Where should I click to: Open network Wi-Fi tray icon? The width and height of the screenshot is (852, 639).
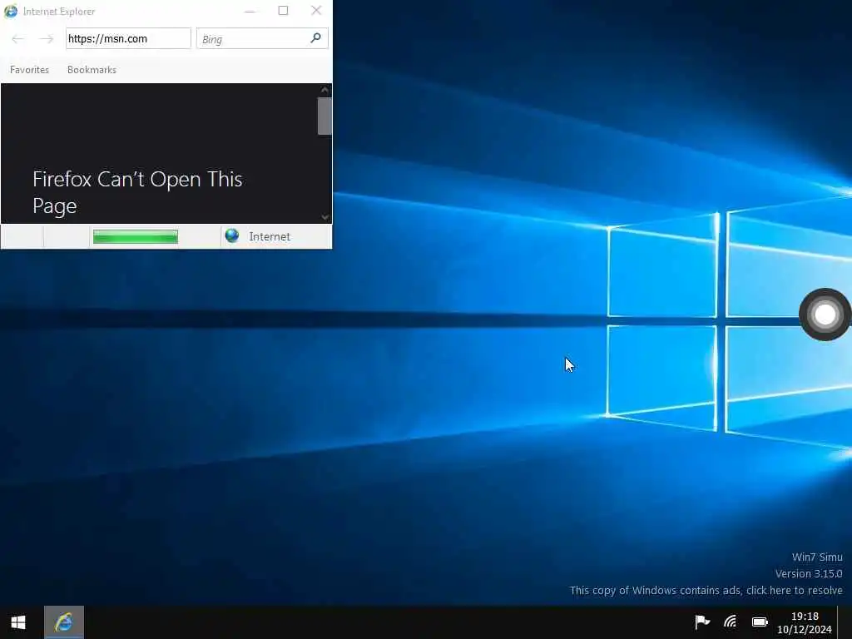730,621
